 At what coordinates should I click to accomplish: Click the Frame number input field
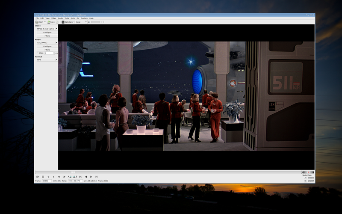[47, 181]
